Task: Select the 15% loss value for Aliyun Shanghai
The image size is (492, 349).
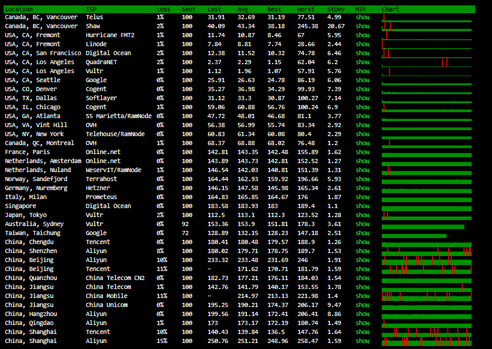Action: tap(162, 341)
